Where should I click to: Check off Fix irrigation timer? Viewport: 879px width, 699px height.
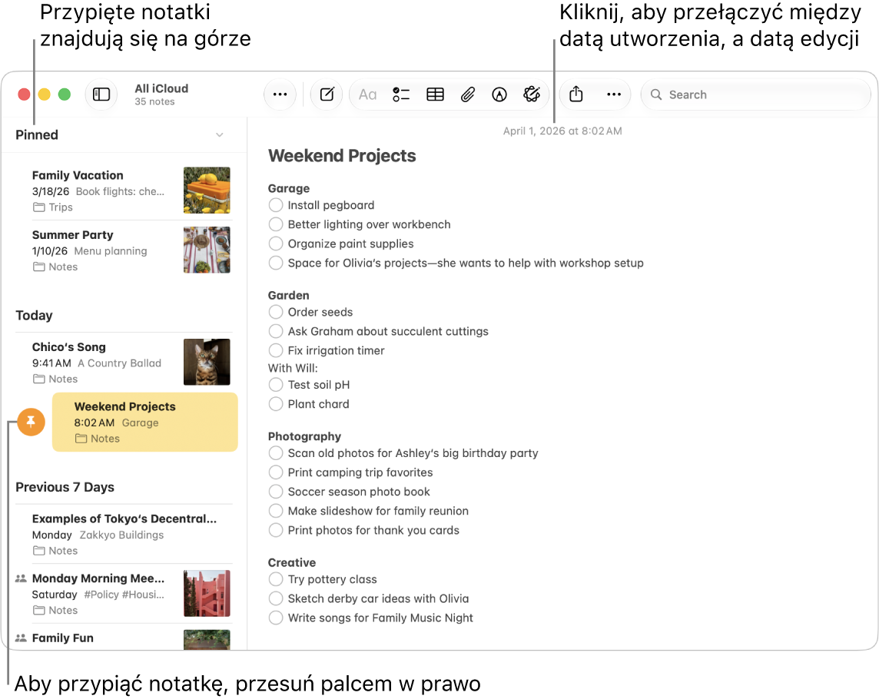pyautogui.click(x=276, y=350)
